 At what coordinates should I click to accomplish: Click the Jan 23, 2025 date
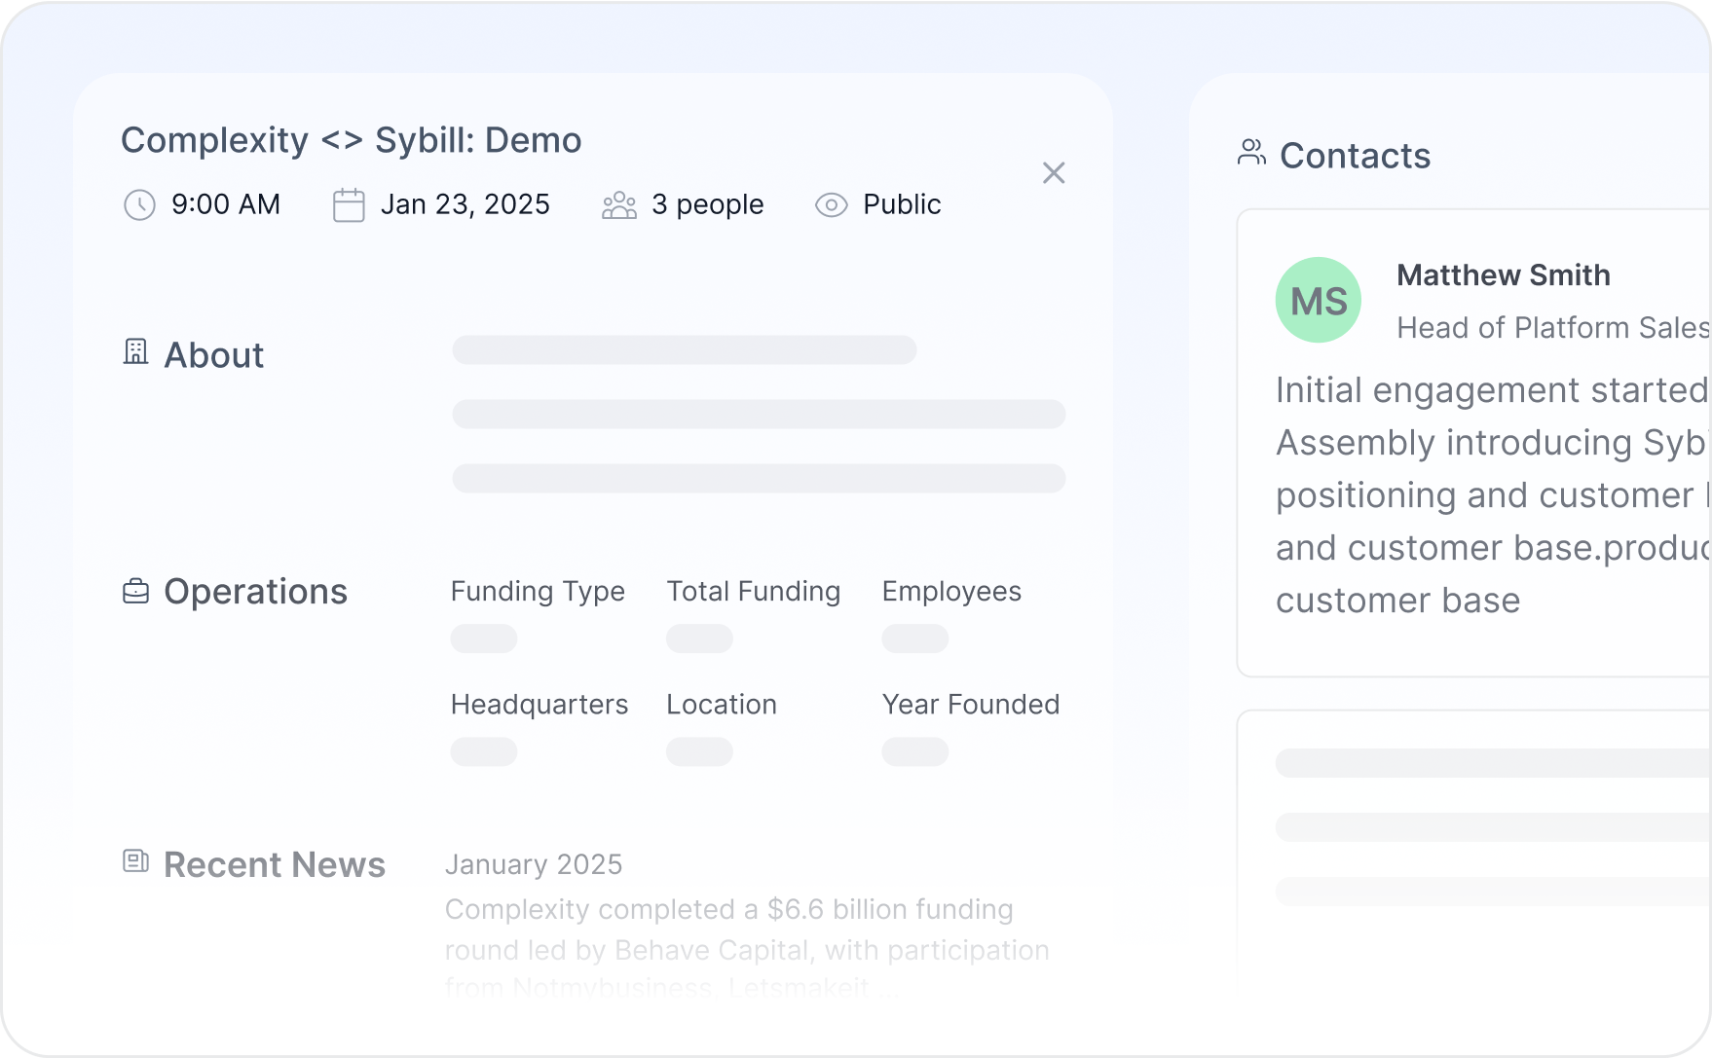pyautogui.click(x=465, y=204)
